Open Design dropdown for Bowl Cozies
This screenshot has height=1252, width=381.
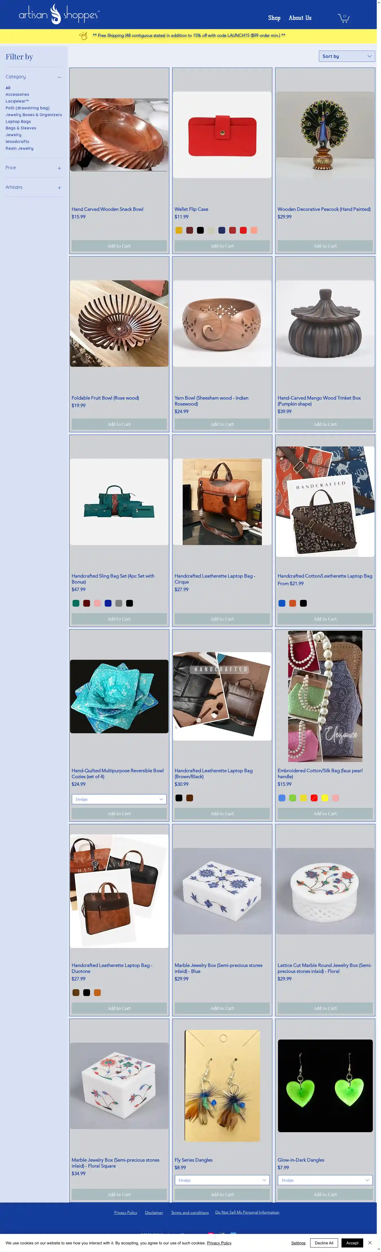coord(119,799)
